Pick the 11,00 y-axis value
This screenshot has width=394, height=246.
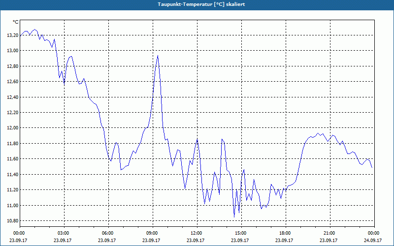(x=13, y=205)
